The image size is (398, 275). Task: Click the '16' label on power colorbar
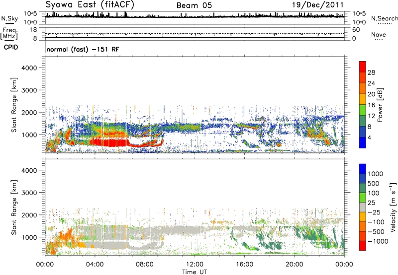[371, 105]
